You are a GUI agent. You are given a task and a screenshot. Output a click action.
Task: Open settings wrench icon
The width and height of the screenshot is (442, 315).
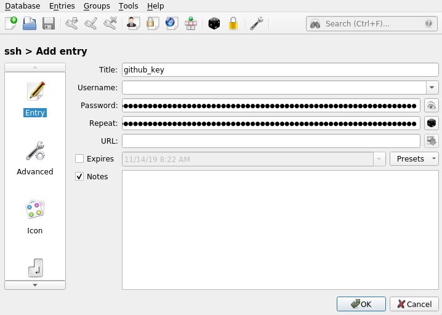pyautogui.click(x=257, y=23)
